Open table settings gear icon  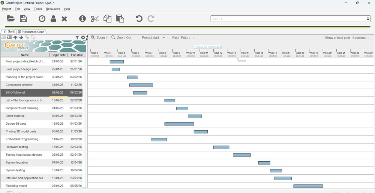click(x=83, y=38)
